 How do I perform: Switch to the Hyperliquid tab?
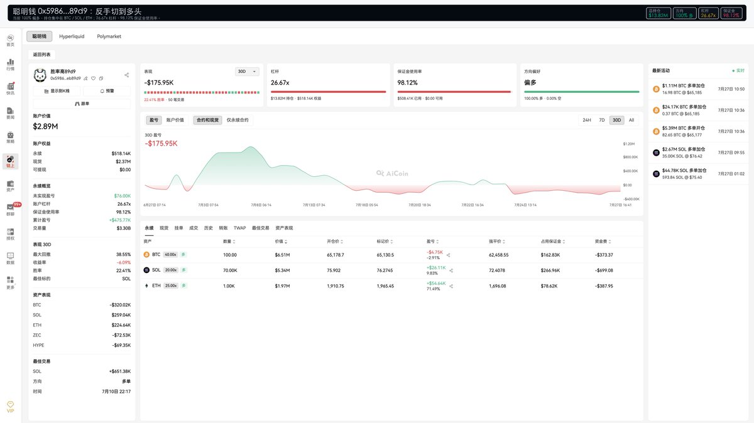pos(72,36)
